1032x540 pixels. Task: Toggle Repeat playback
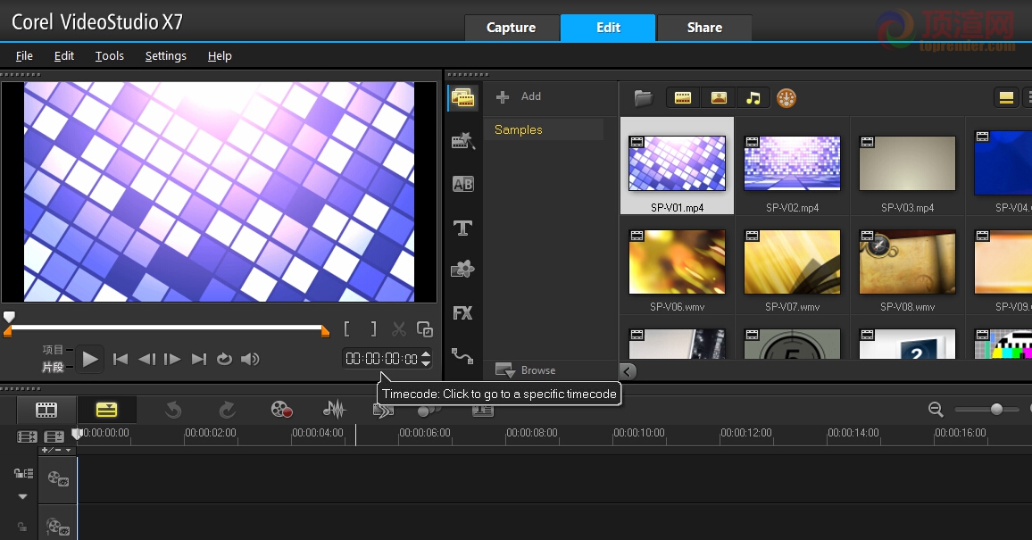click(x=224, y=359)
